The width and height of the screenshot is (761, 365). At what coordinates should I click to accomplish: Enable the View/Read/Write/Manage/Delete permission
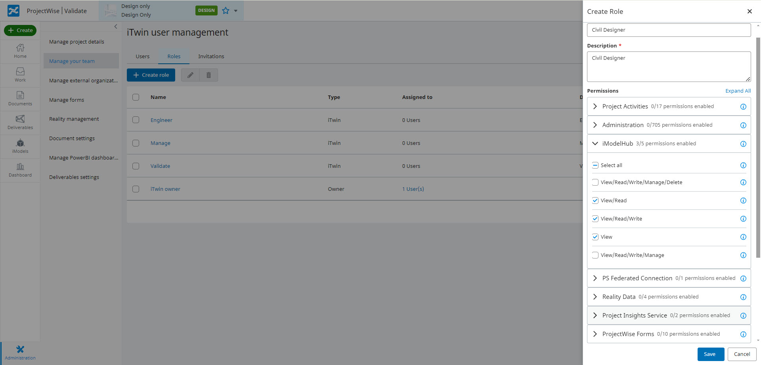[595, 182]
